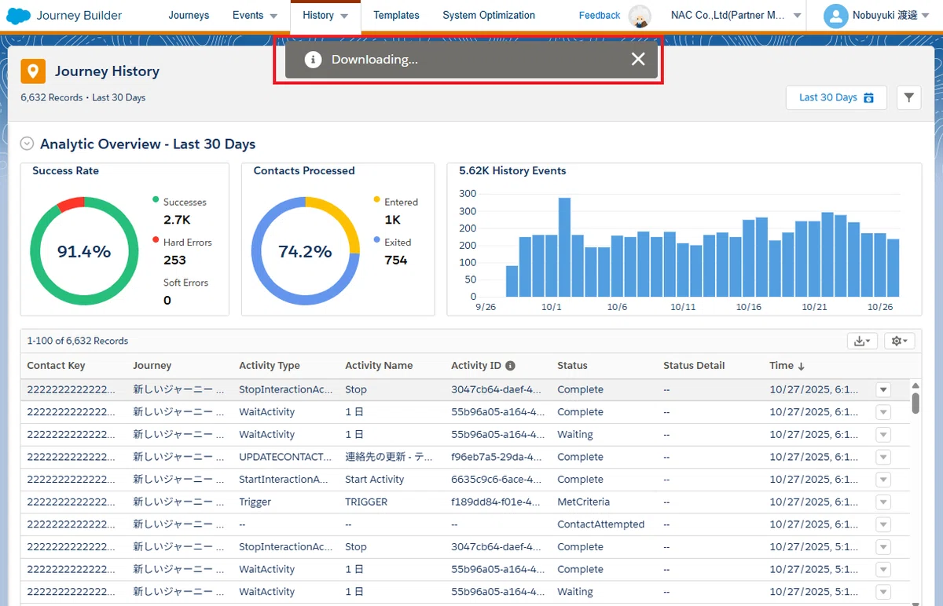Click the Einstein avatar icon
Image resolution: width=943 pixels, height=606 pixels.
[x=640, y=16]
